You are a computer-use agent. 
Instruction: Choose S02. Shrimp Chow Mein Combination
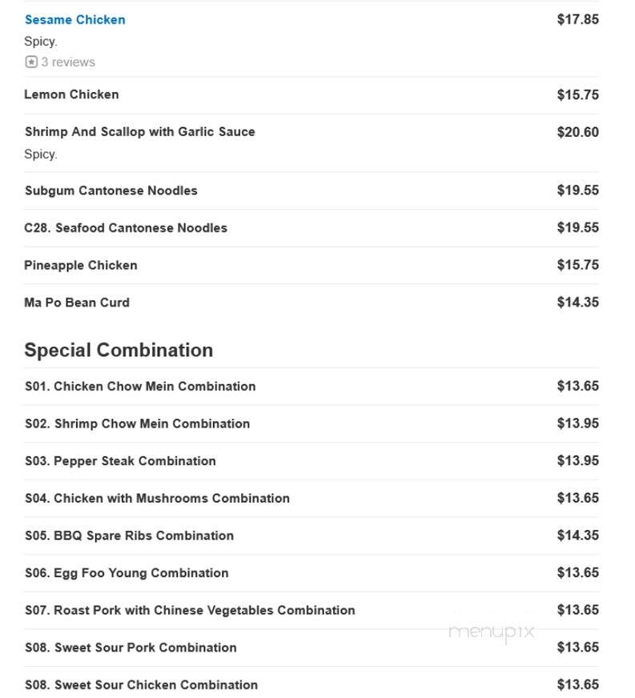point(137,423)
